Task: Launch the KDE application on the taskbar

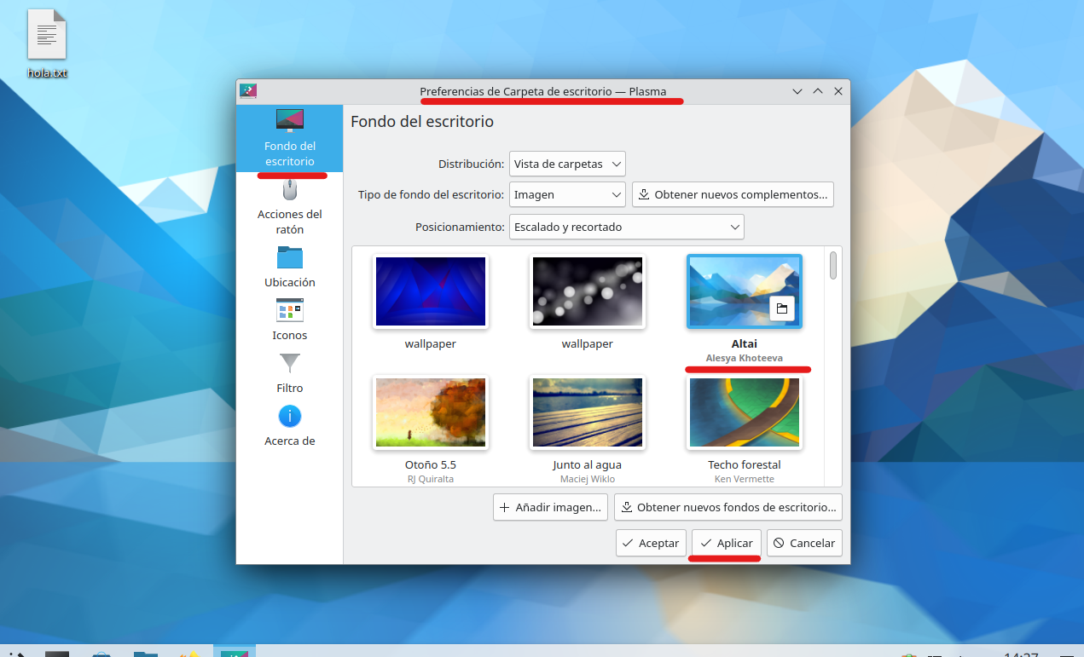Action: tap(235, 650)
